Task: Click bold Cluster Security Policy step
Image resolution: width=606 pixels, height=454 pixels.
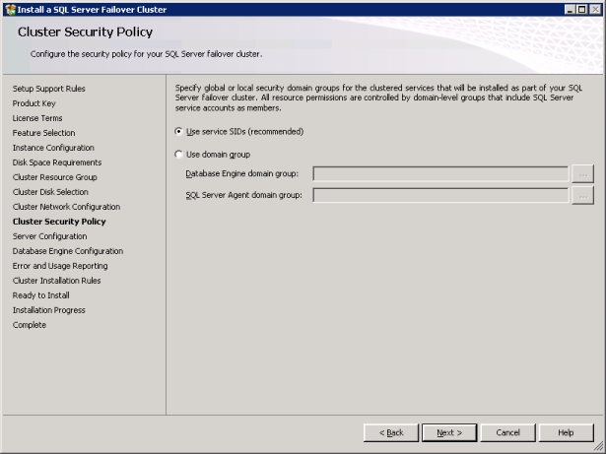Action: (59, 222)
